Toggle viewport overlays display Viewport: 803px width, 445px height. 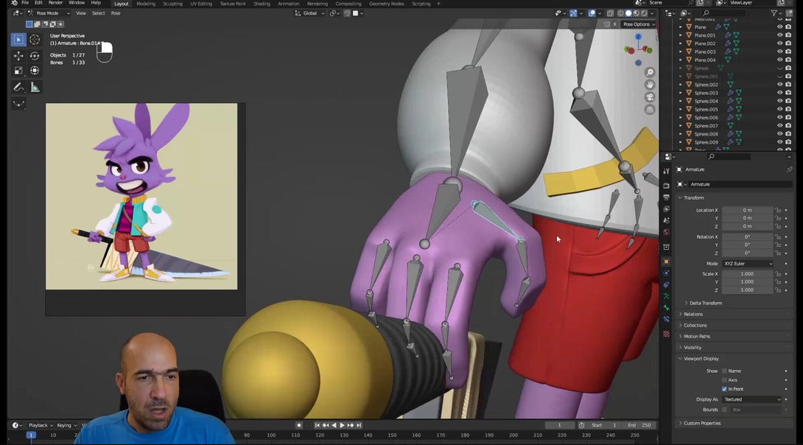[592, 13]
